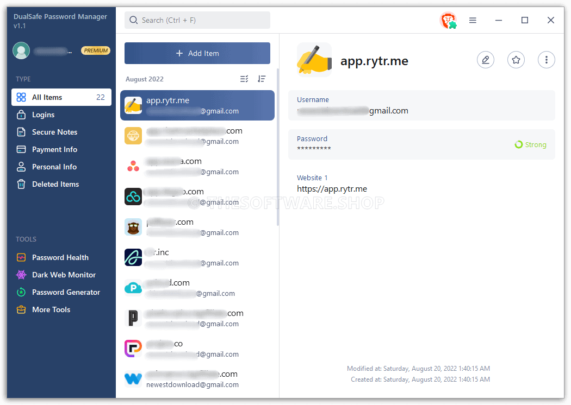Click the Password Generator refresh icon
Viewport: 571px width, 405px height.
pyautogui.click(x=21, y=292)
